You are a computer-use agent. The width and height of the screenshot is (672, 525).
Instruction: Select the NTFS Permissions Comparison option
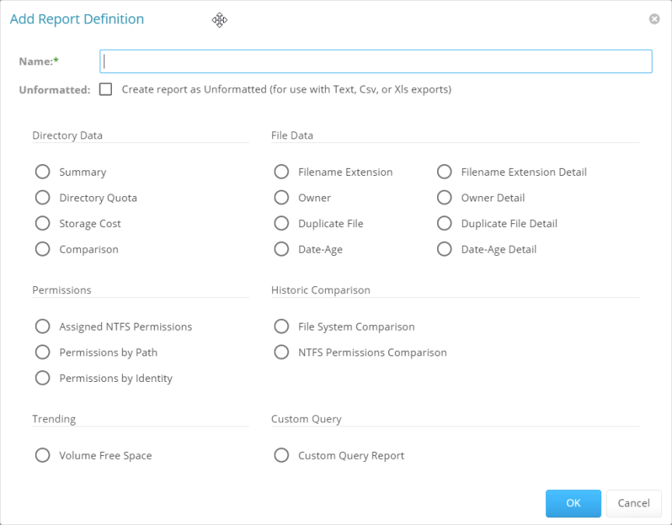(282, 352)
